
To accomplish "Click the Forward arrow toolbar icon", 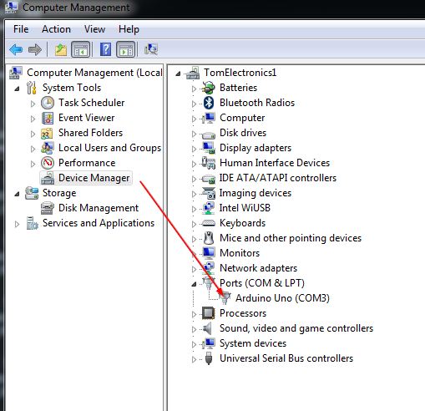I will [35, 49].
